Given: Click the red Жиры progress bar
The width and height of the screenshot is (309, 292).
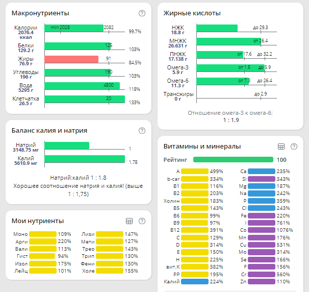Looking at the screenshot, I should (x=71, y=59).
